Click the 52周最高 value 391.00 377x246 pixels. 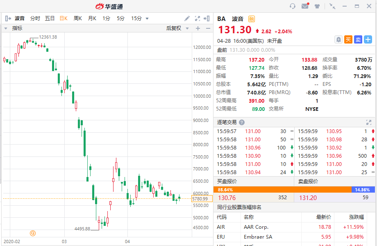pyautogui.click(x=257, y=101)
